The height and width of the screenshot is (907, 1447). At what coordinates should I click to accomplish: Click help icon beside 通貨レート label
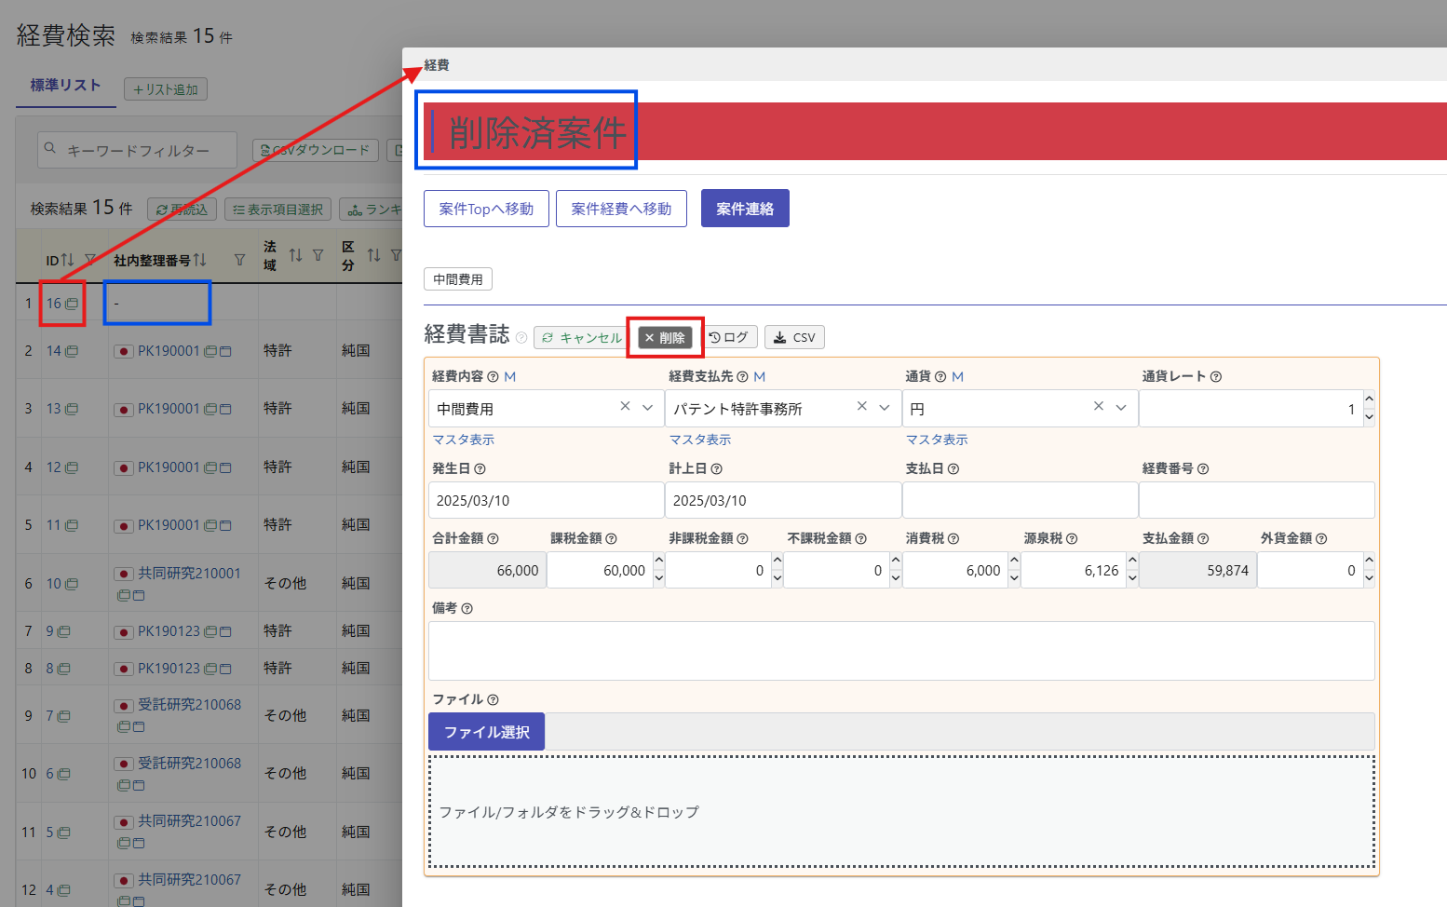pyautogui.click(x=1216, y=377)
